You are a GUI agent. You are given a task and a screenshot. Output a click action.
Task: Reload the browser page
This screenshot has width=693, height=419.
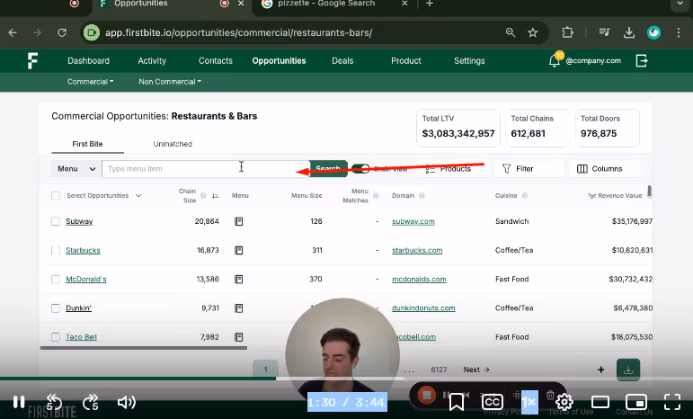point(62,32)
